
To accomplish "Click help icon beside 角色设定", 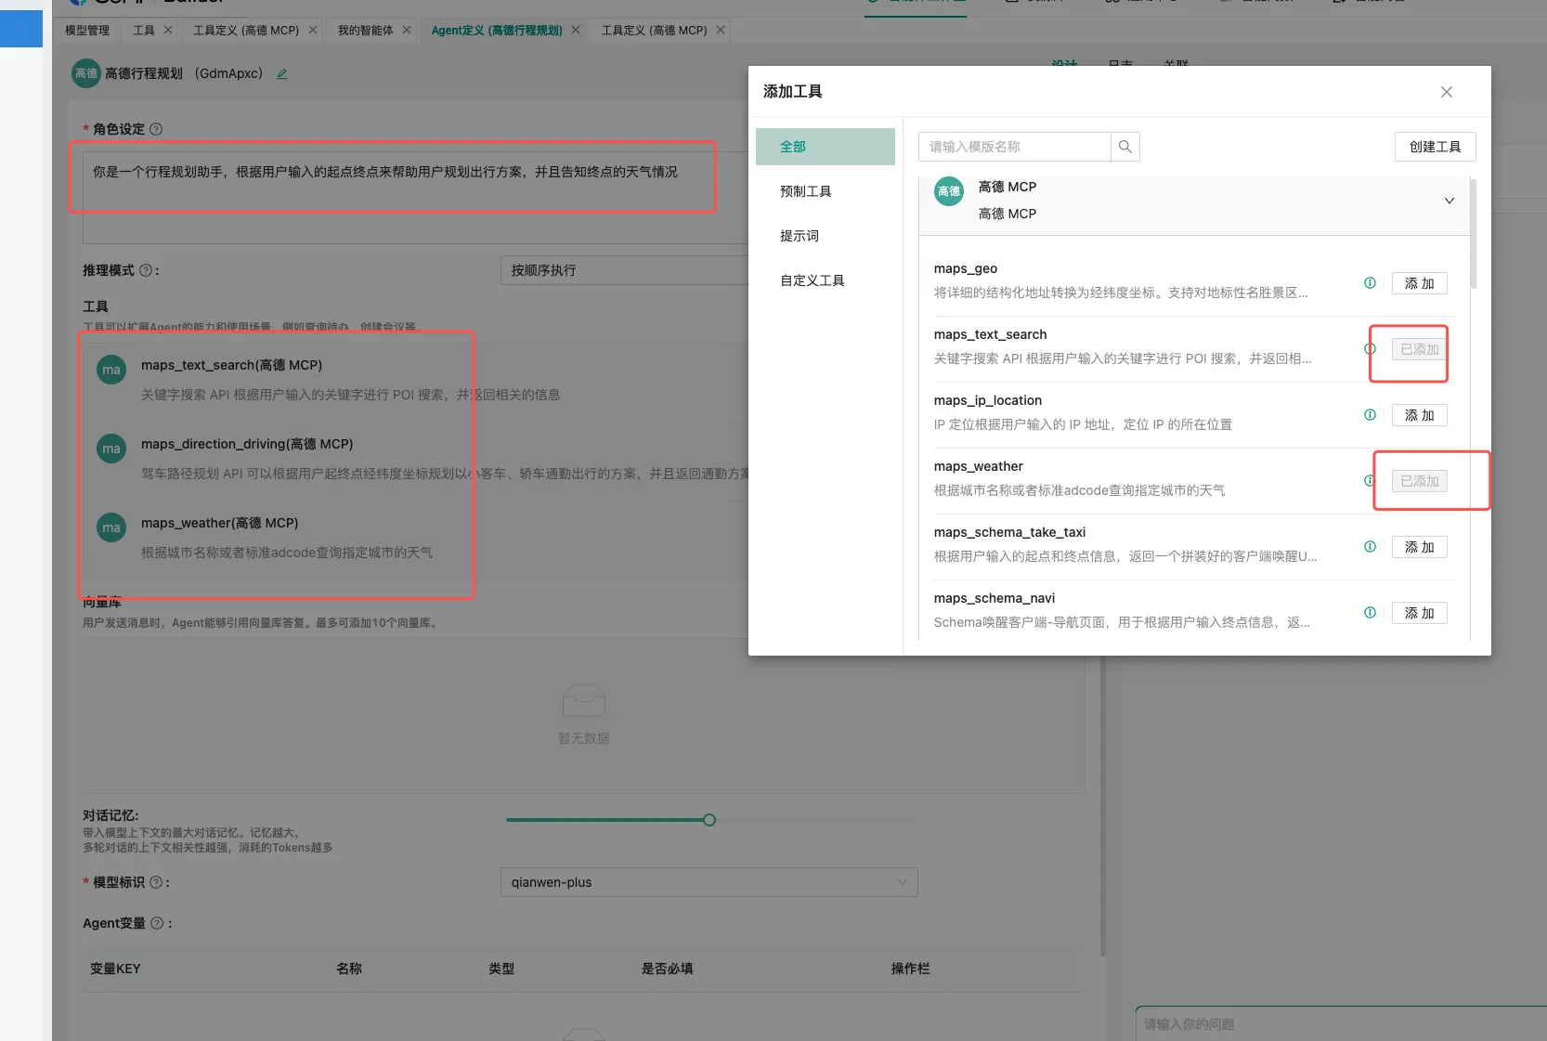I will (156, 129).
